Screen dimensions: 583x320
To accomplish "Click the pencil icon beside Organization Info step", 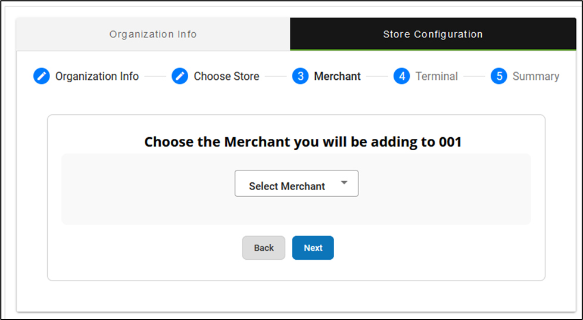I will 42,76.
